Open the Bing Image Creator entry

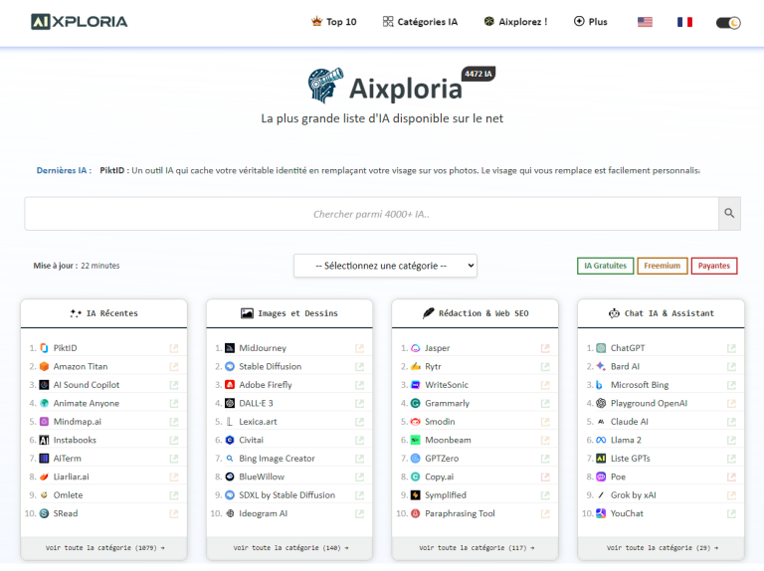click(x=277, y=459)
